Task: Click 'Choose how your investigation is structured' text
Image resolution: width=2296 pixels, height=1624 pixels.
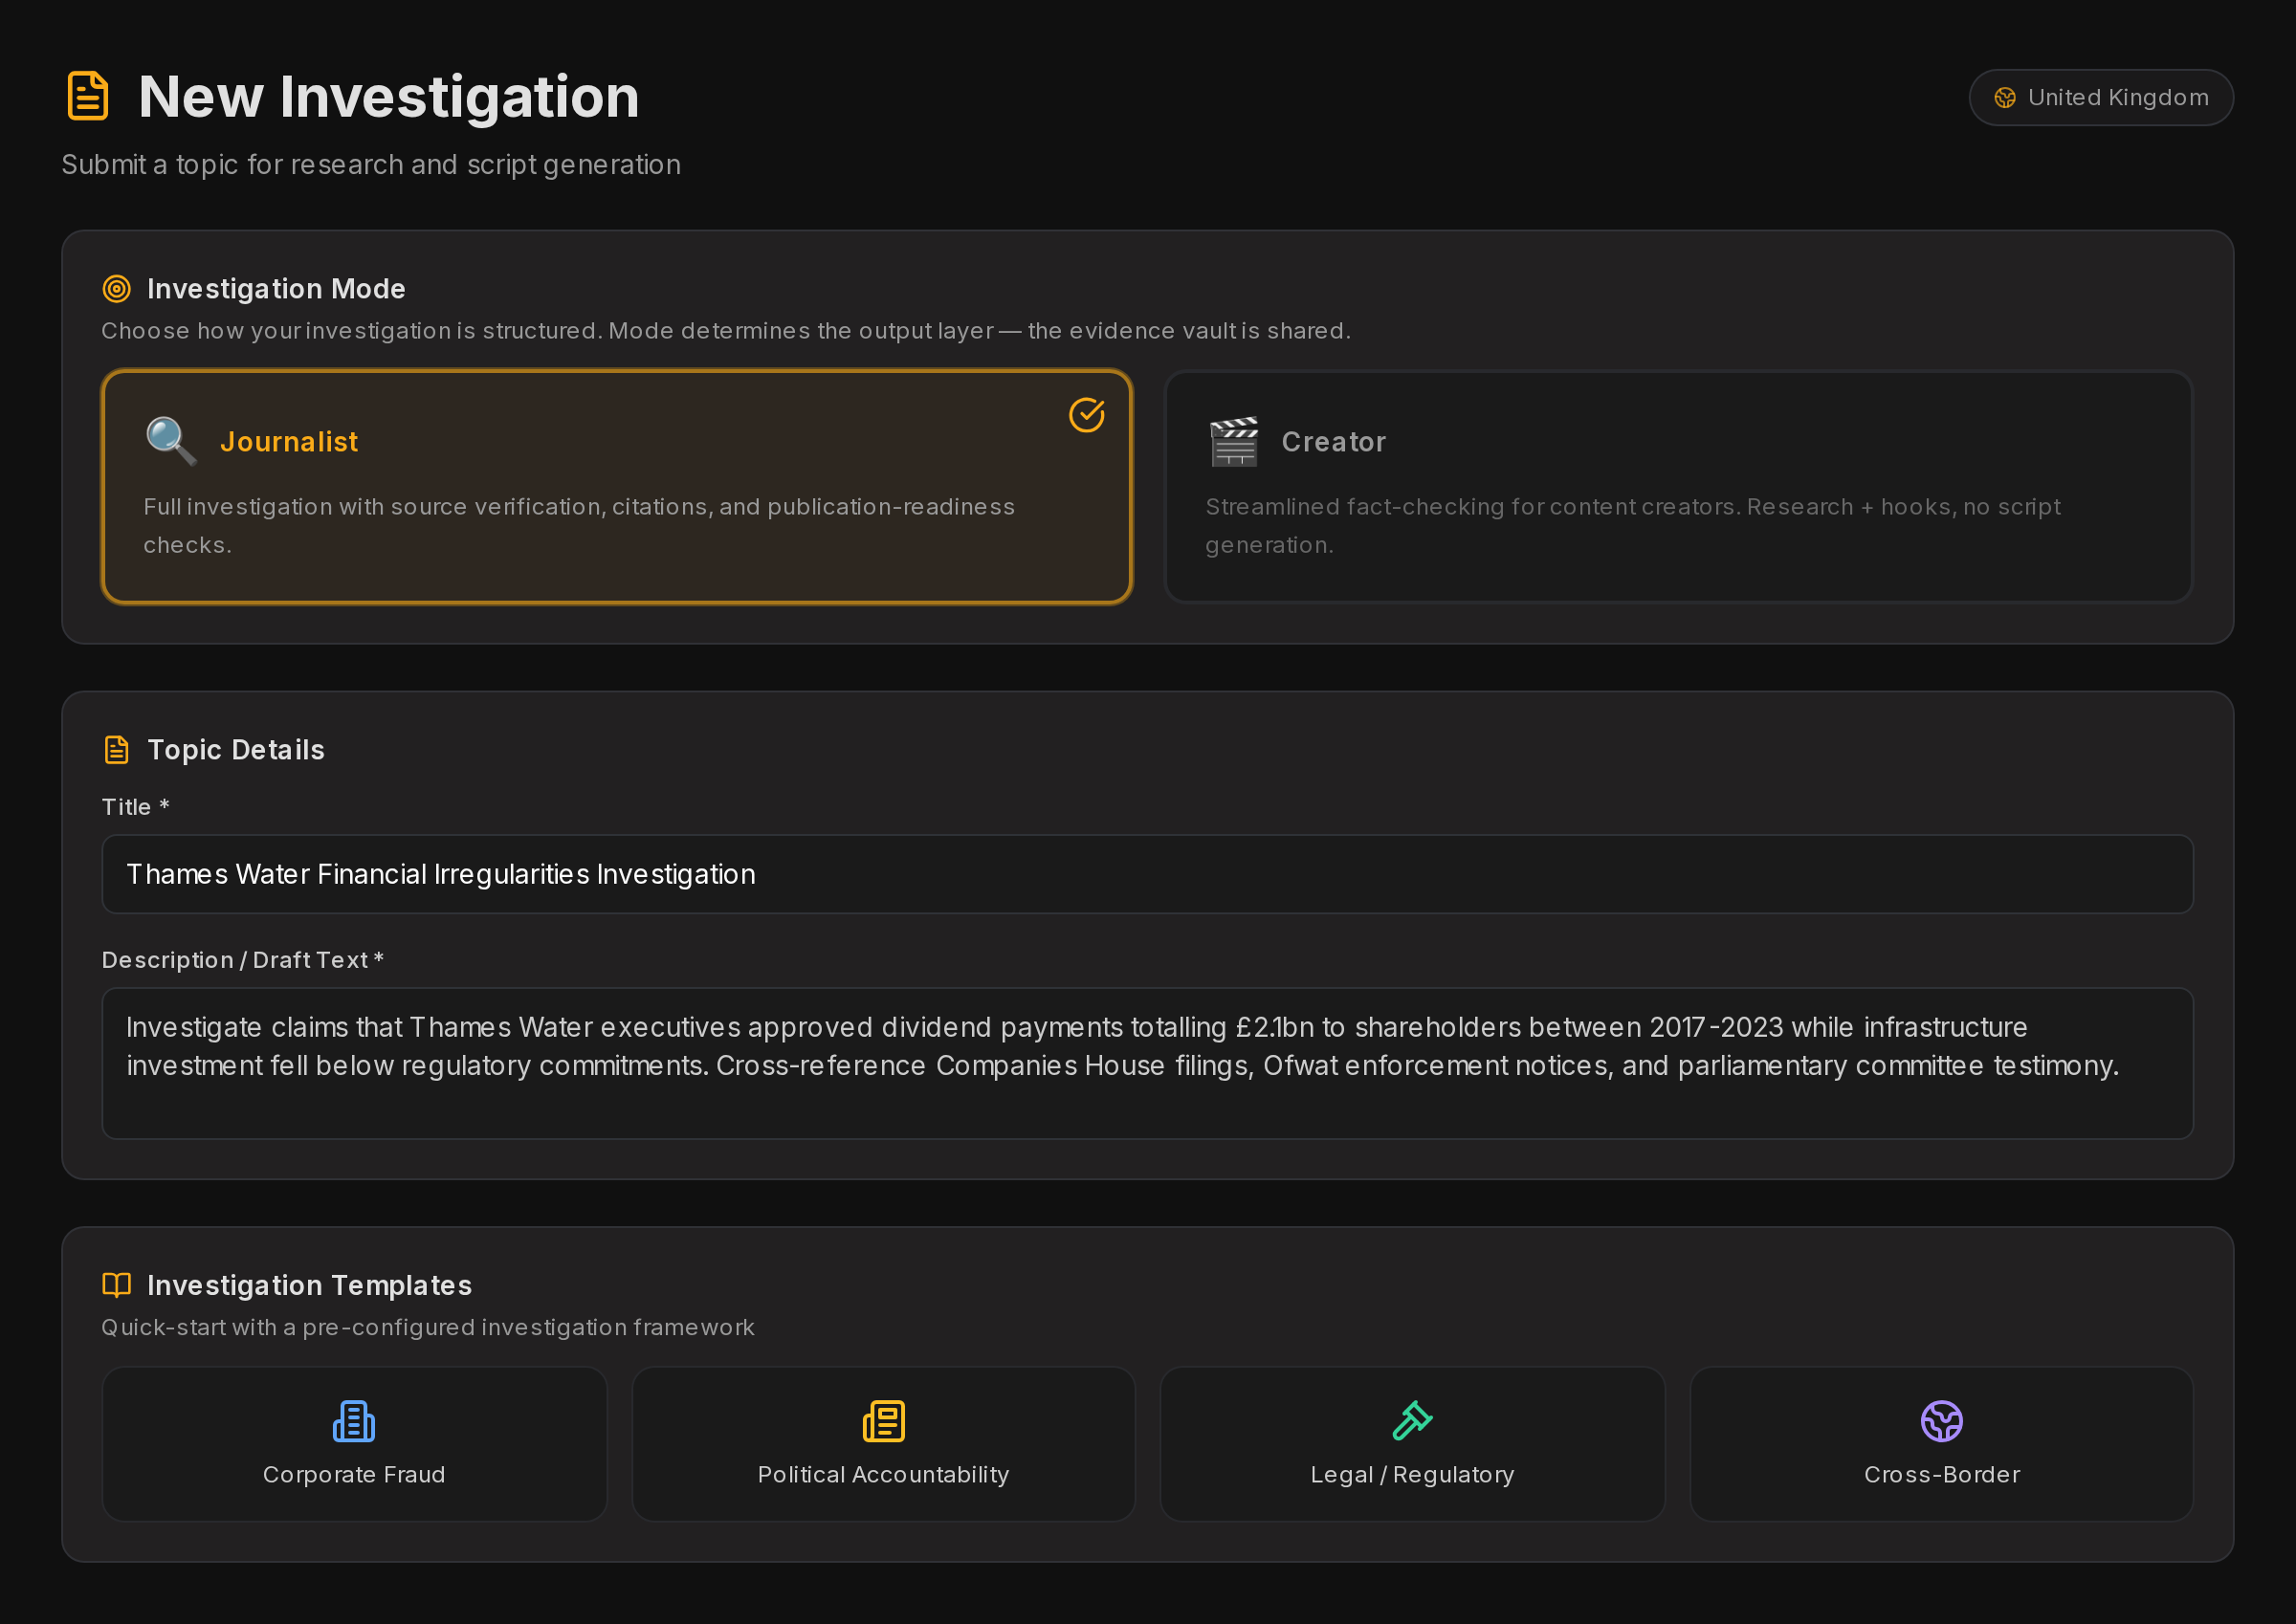Action: [726, 331]
